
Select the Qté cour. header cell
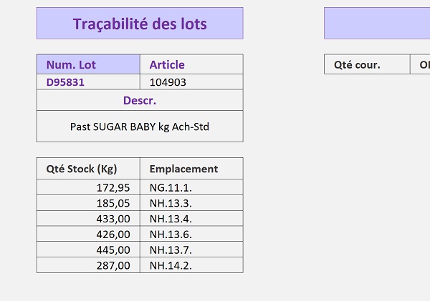[367, 64]
